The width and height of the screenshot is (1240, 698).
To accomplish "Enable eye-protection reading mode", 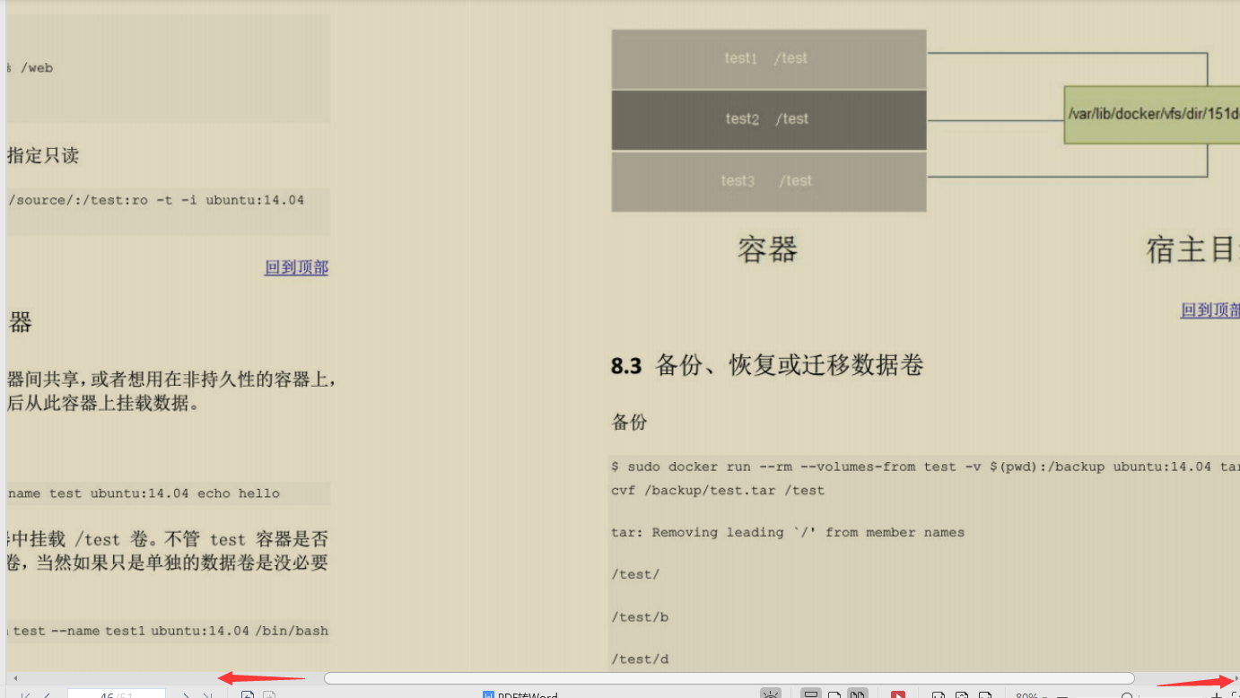I will 771,694.
